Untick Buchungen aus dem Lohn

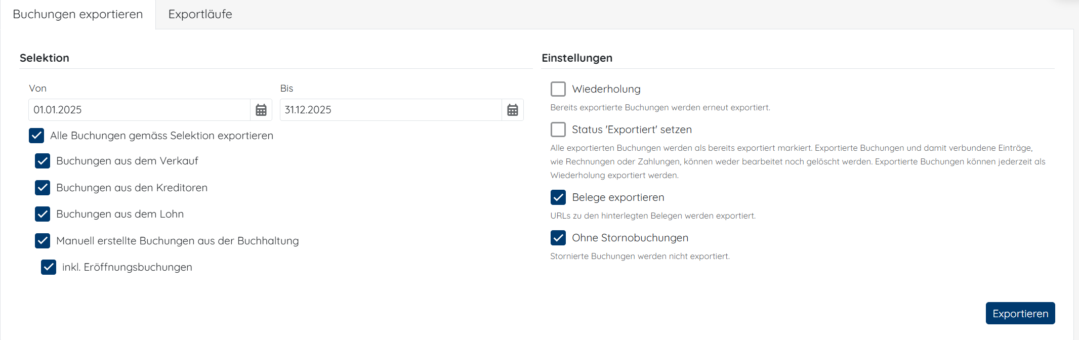click(43, 214)
